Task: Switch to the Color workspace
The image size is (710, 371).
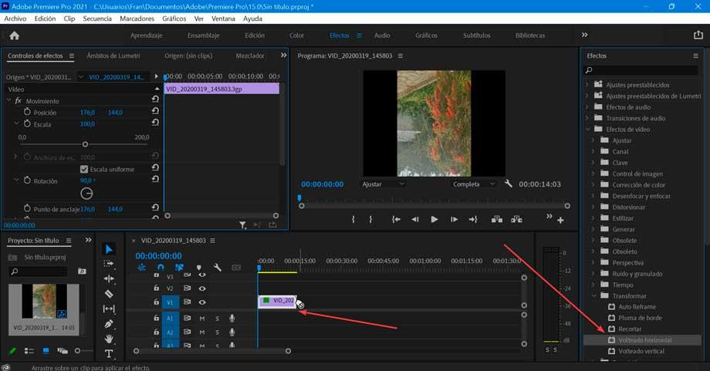Action: point(296,35)
